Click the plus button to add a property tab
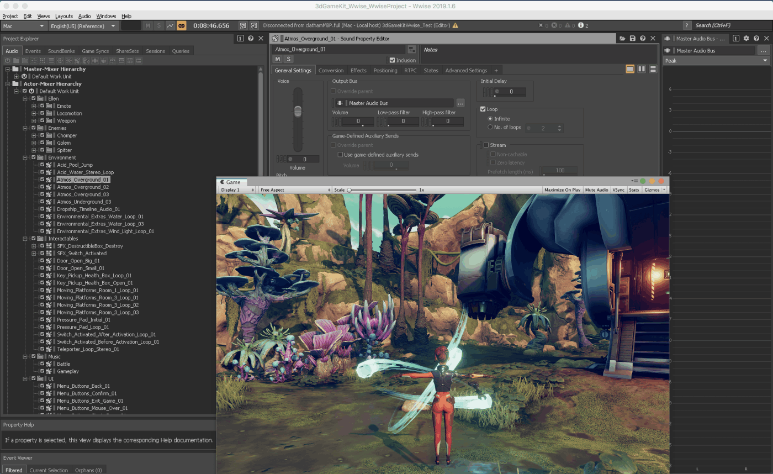The height and width of the screenshot is (474, 773). point(496,70)
